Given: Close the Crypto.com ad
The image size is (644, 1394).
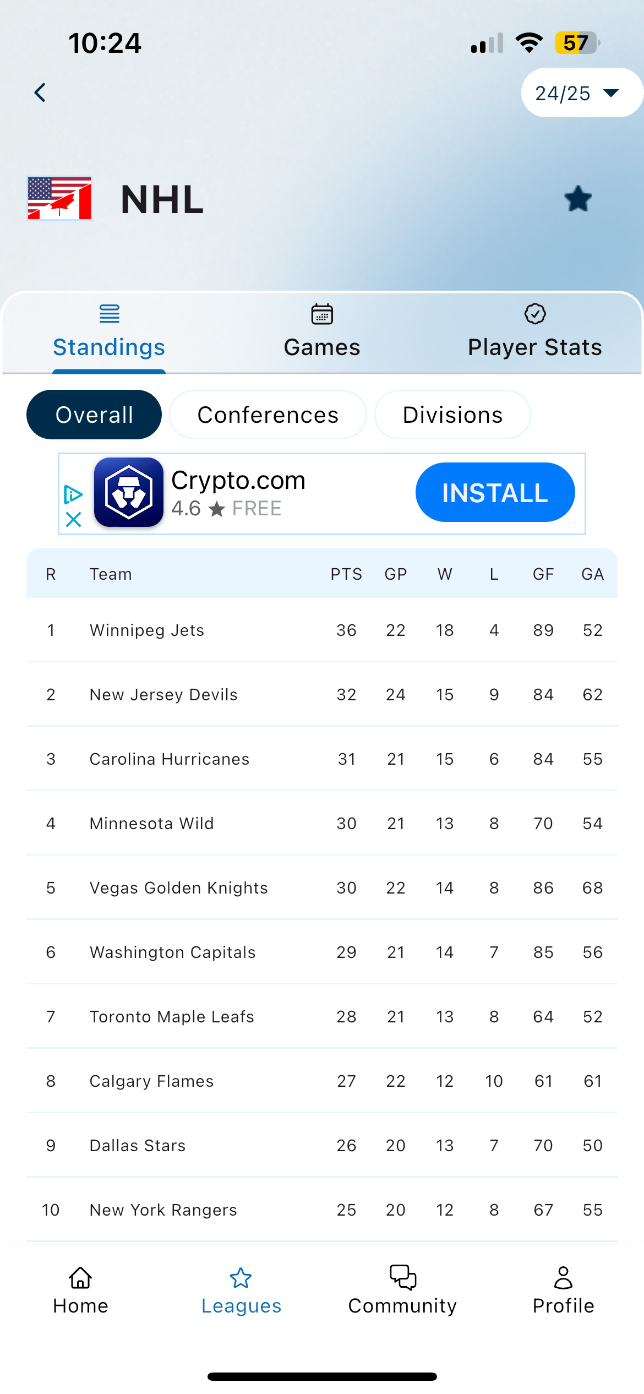Looking at the screenshot, I should coord(73,519).
